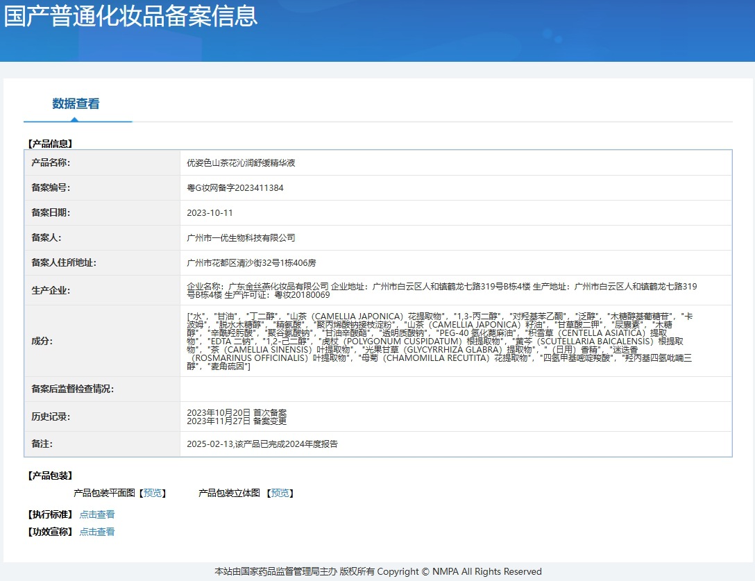This screenshot has width=755, height=581.
Task: Click the NMPA copyright footer text
Action: tap(378, 571)
